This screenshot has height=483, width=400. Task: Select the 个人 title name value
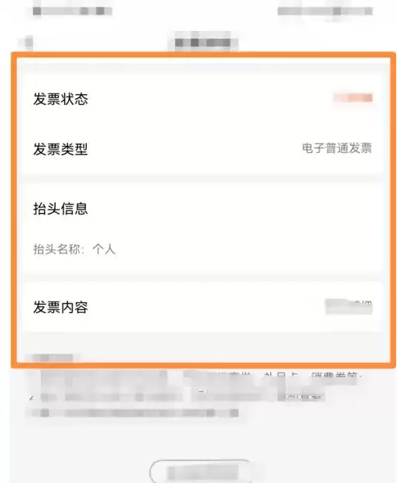click(x=104, y=249)
